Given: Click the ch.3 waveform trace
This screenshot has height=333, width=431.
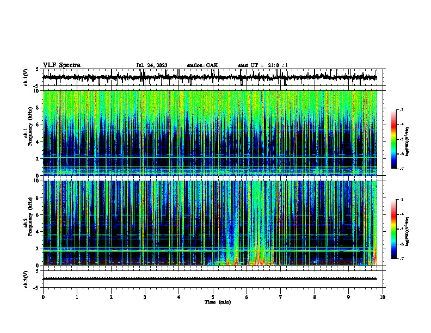Looking at the screenshot, I should coord(210,279).
